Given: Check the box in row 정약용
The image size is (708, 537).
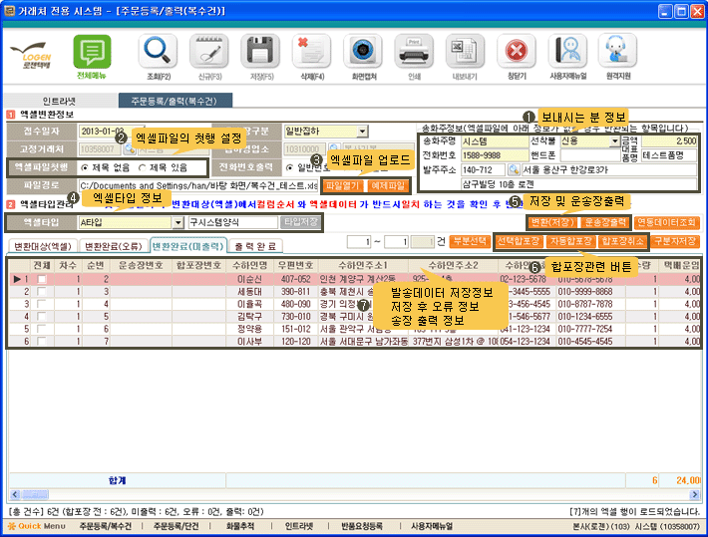Looking at the screenshot, I should (42, 329).
